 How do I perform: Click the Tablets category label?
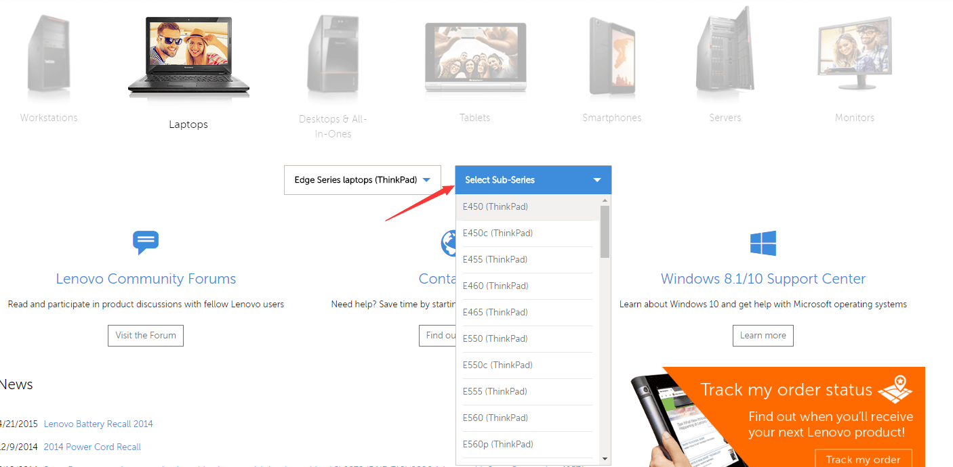474,118
